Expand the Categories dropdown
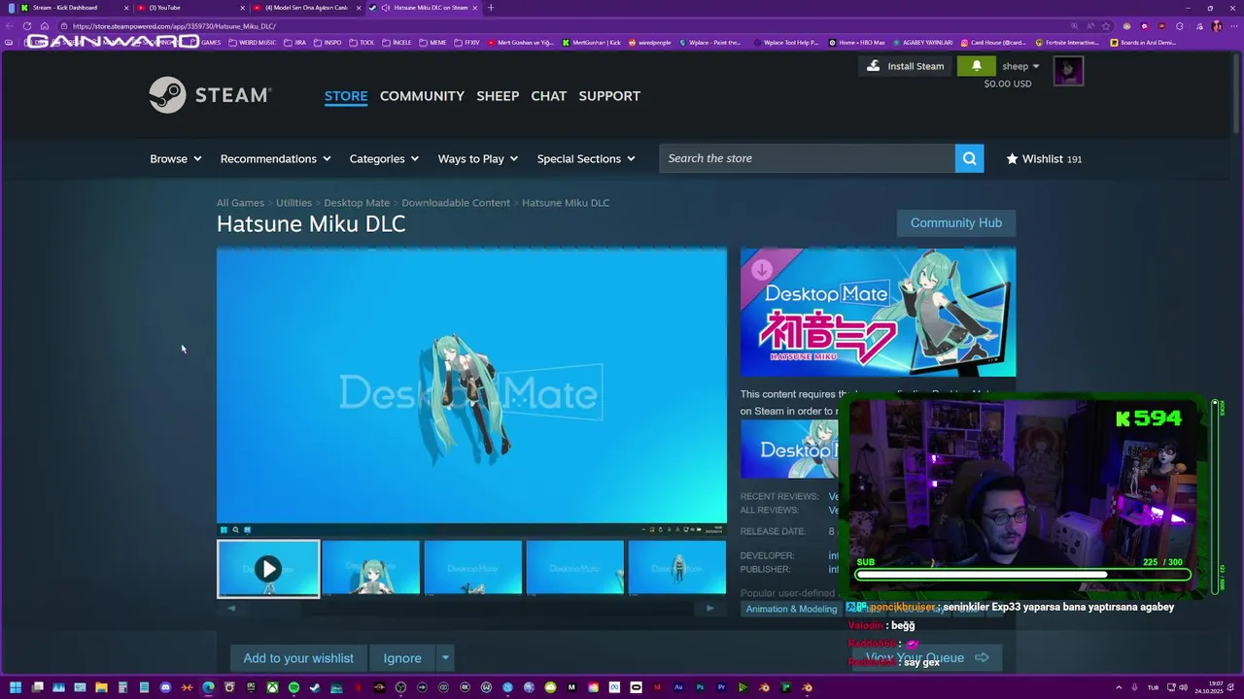This screenshot has height=699, width=1244. click(384, 158)
